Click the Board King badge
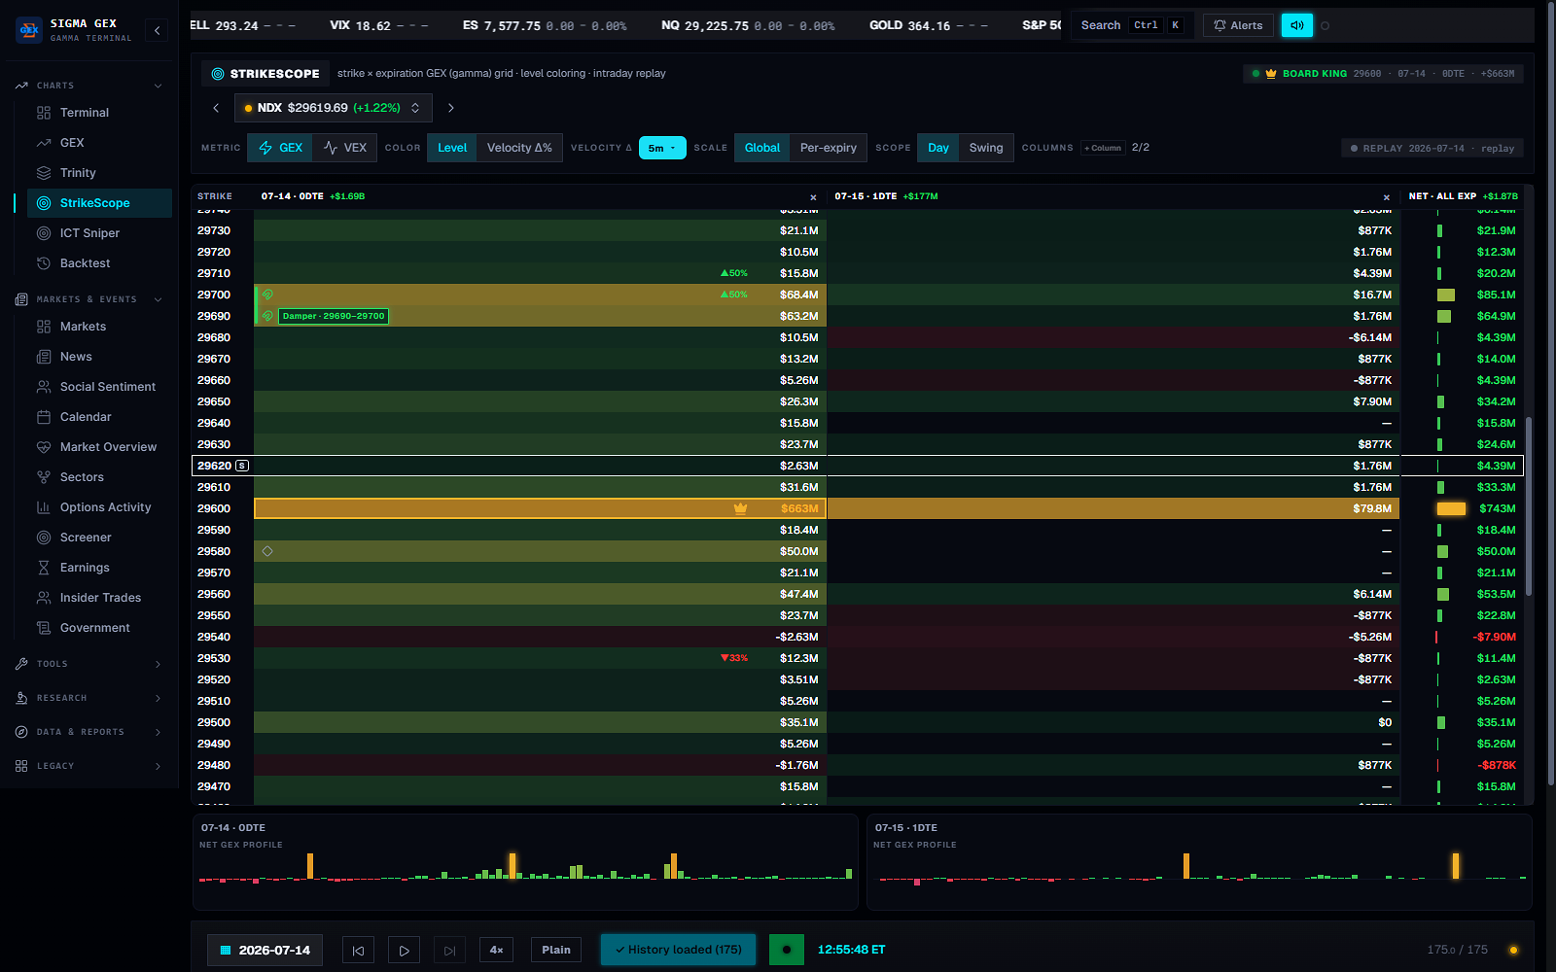 click(1383, 74)
